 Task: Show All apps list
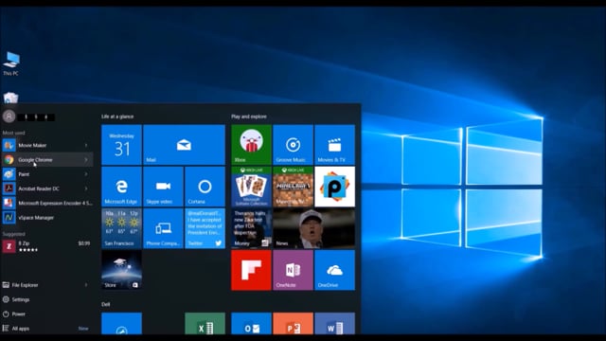[x=47, y=329]
